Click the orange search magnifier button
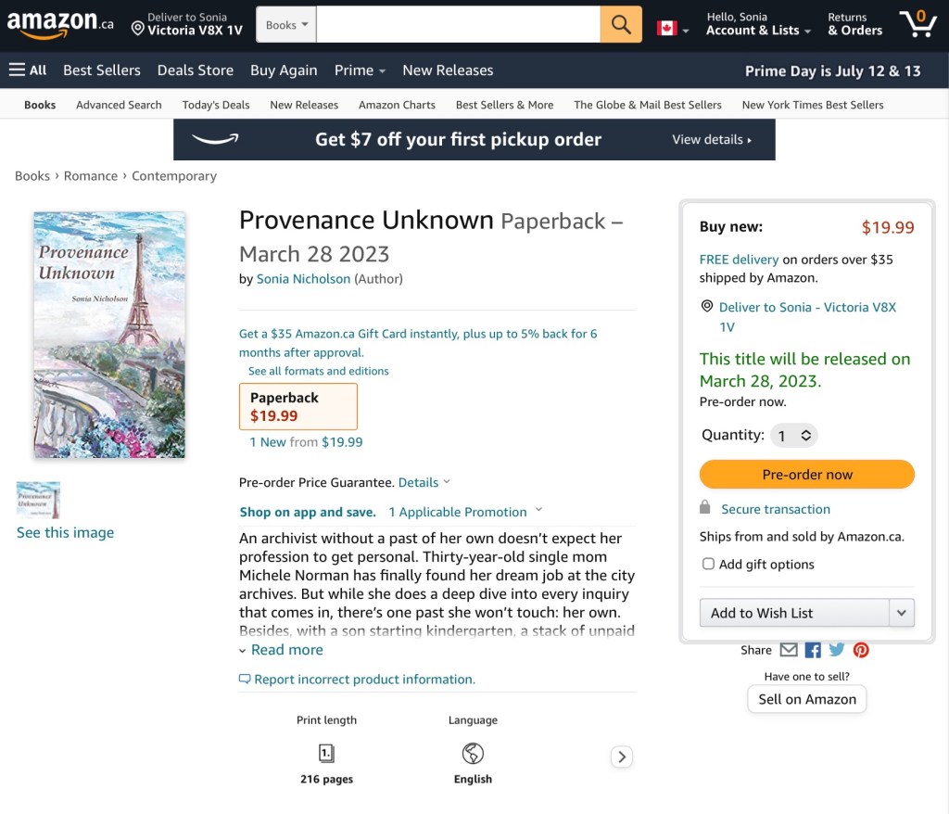The width and height of the screenshot is (949, 814). 621,24
